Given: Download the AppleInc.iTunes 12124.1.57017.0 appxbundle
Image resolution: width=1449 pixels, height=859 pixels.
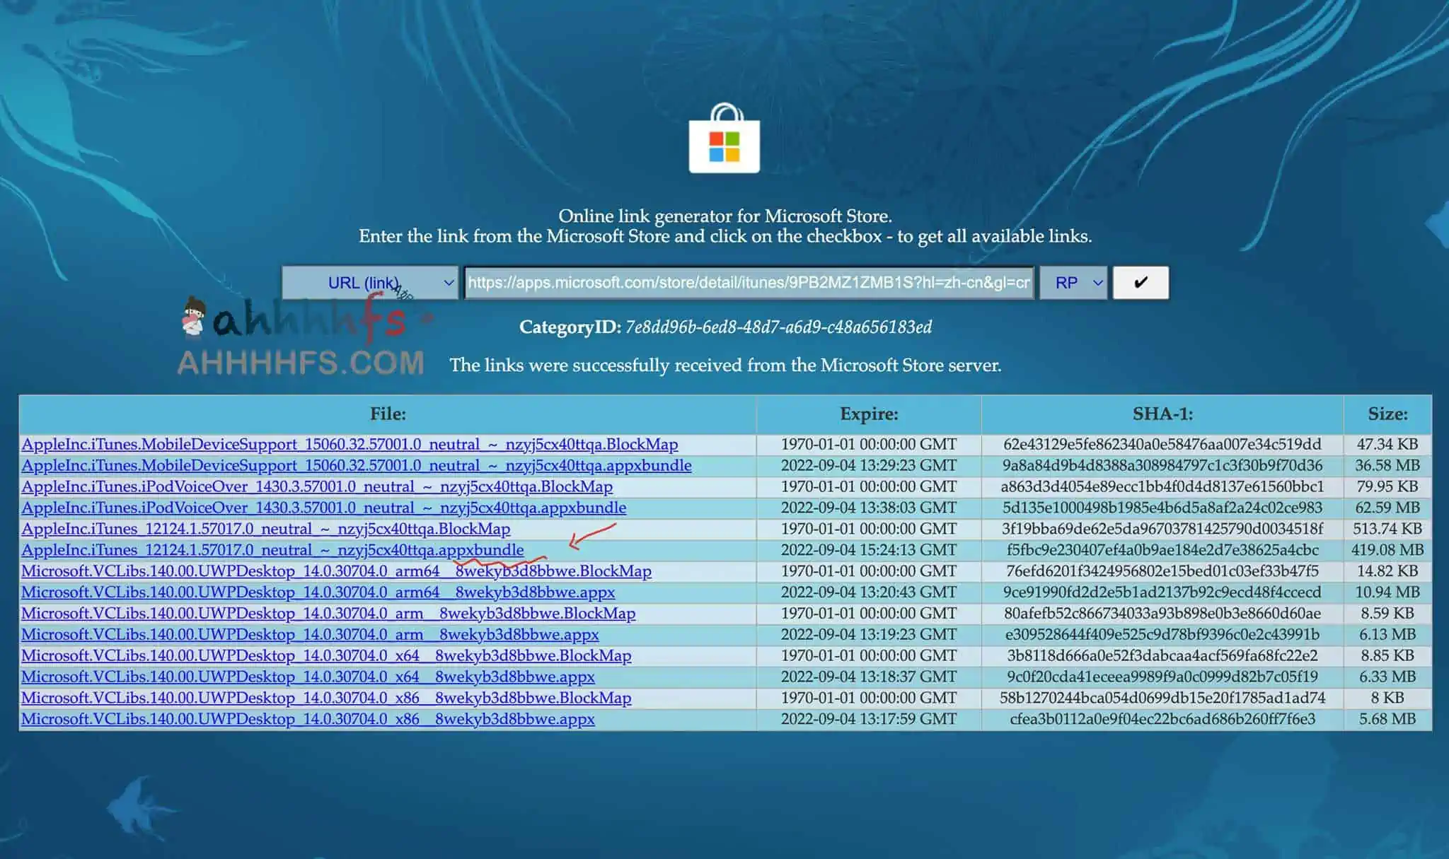Looking at the screenshot, I should point(272,550).
